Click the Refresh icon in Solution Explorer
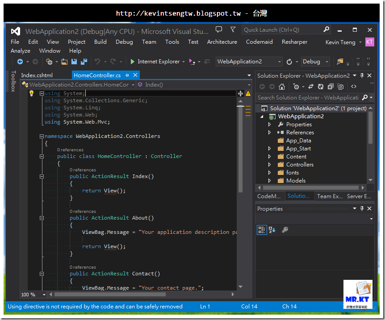The image size is (385, 320). [321, 87]
